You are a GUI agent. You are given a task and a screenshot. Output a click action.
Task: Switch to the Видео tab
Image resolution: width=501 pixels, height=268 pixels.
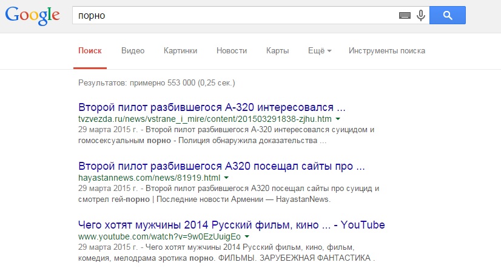click(133, 51)
